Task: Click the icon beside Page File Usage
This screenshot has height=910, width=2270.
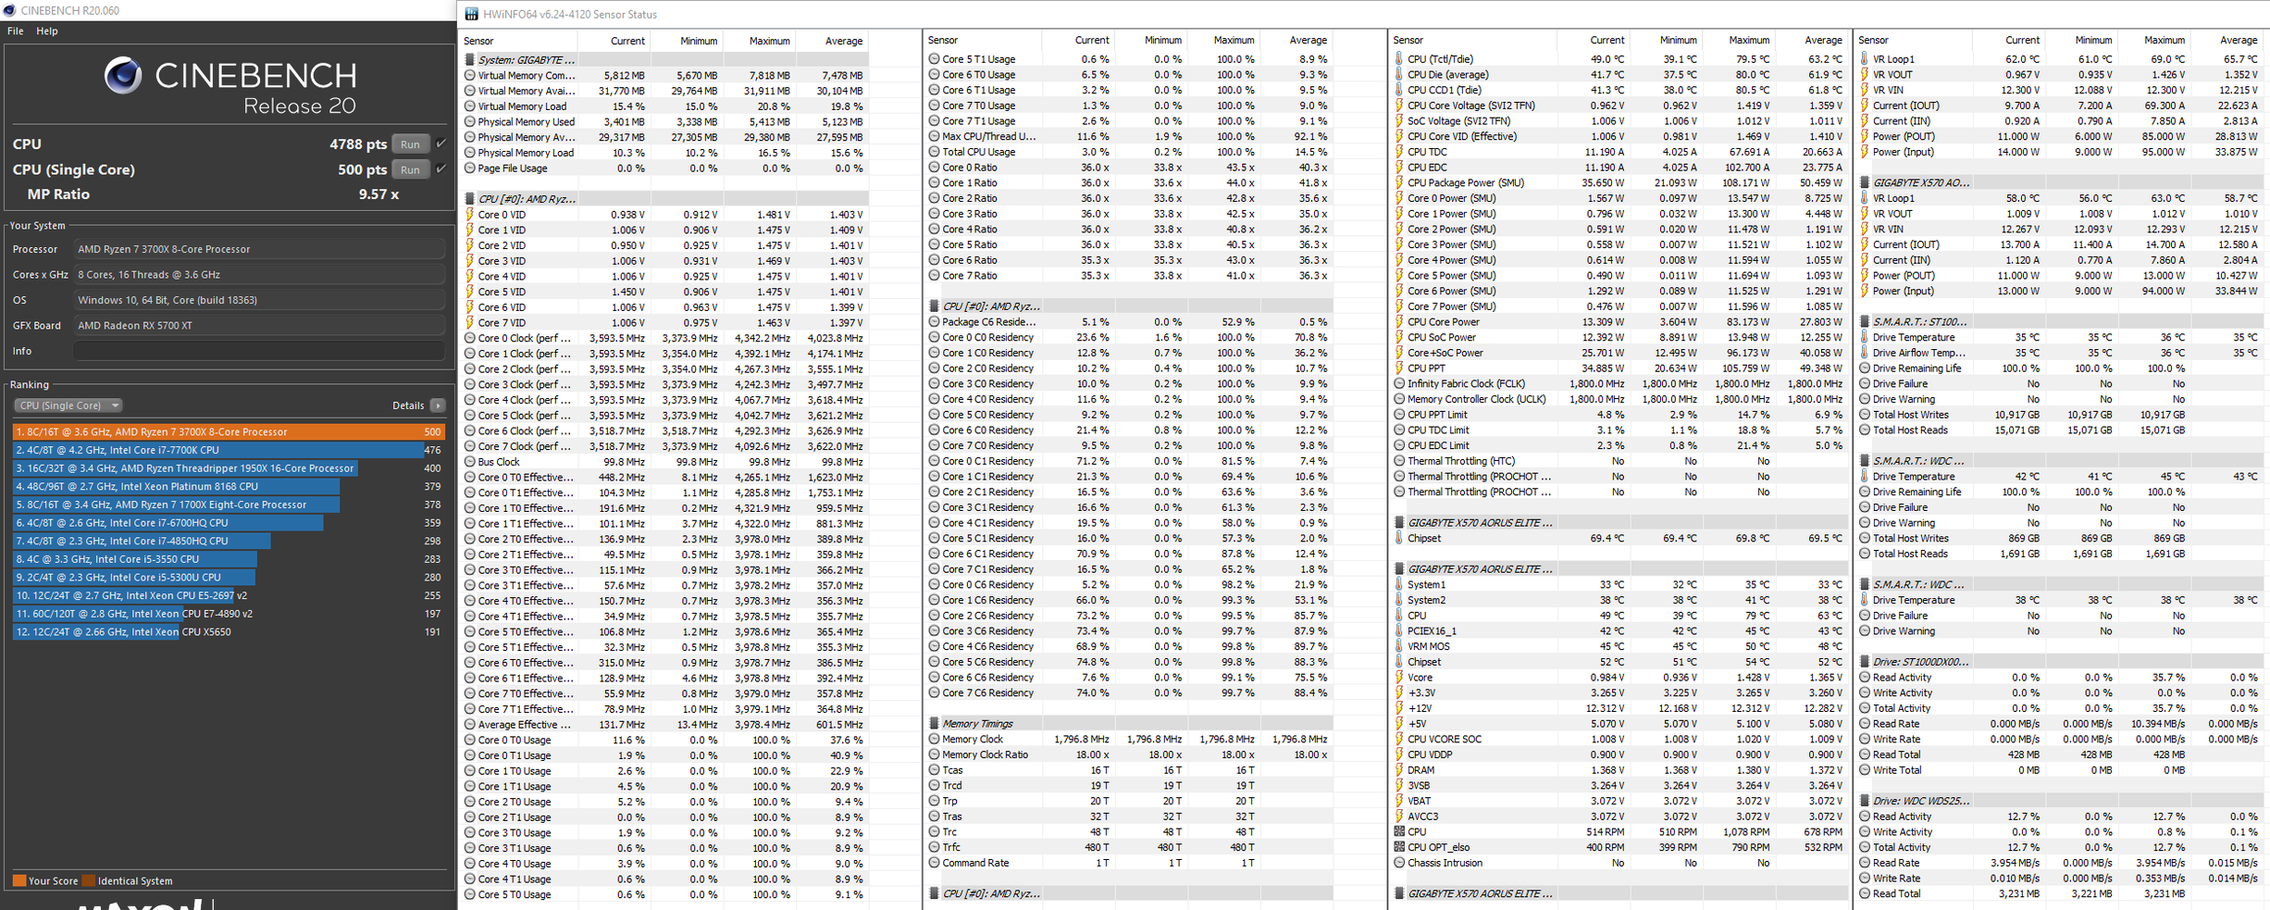Action: click(x=470, y=168)
